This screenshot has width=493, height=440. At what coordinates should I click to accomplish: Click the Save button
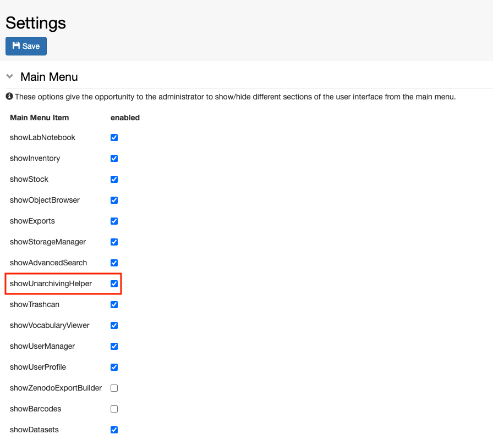(26, 46)
